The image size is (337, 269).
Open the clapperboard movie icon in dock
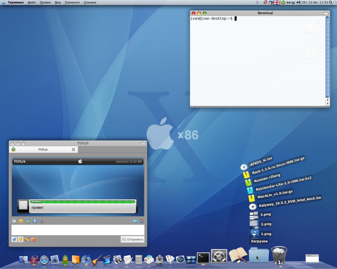(x=107, y=260)
